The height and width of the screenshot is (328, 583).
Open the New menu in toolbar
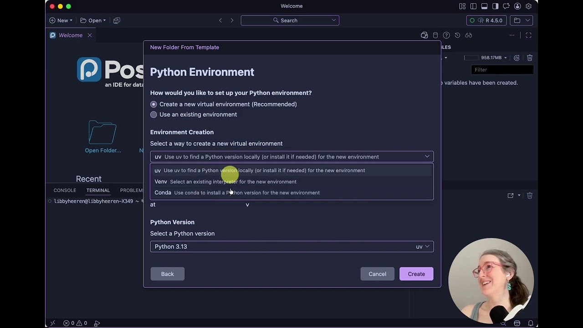pyautogui.click(x=61, y=20)
